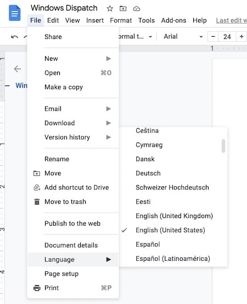Open the Help menu
This screenshot has height=304, width=247.
coord(200,20)
